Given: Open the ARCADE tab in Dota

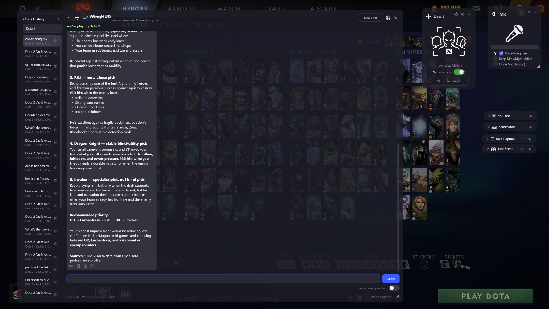Looking at the screenshot, I should tap(323, 9).
